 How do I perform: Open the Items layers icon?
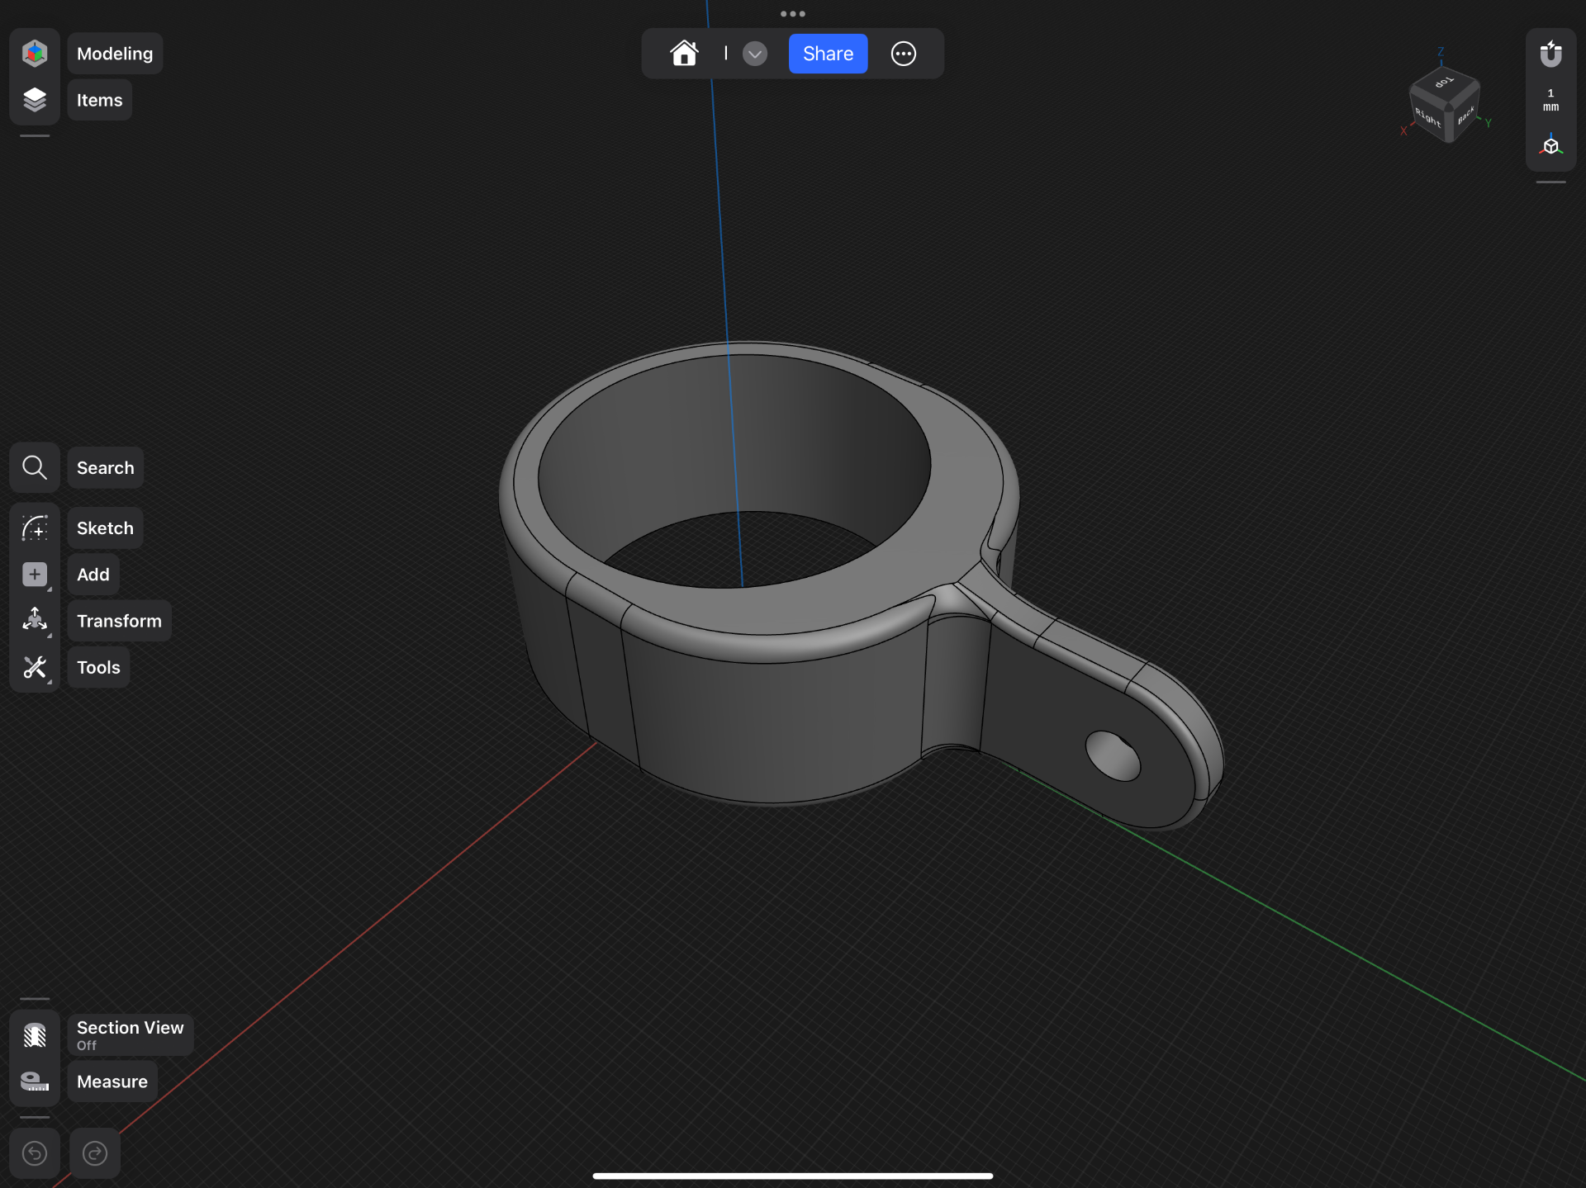pos(35,100)
